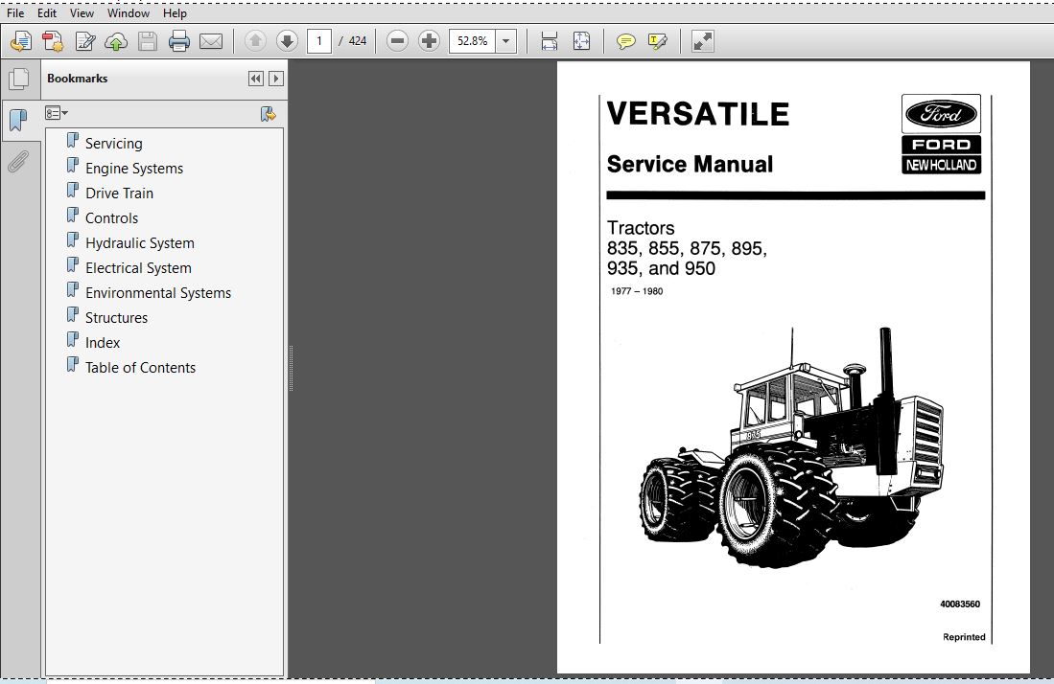
Task: Open the zoom level dropdown arrow
Action: pyautogui.click(x=506, y=41)
